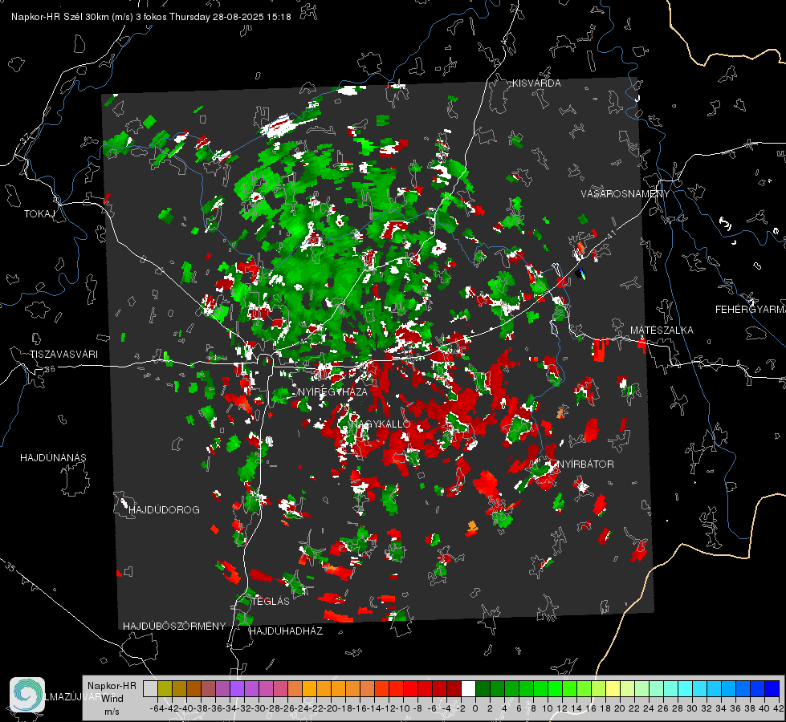Click the swirl logo icon at bottom-left
This screenshot has width=786, height=722.
[27, 695]
